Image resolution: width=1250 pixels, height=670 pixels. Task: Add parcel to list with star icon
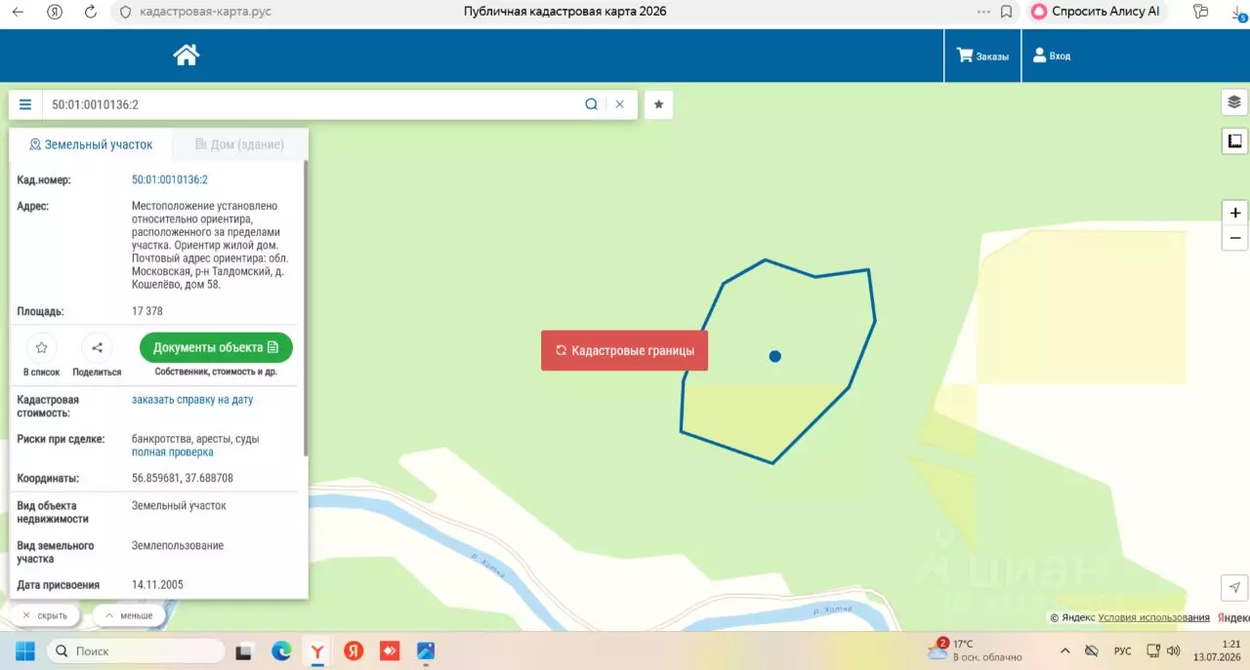[42, 347]
